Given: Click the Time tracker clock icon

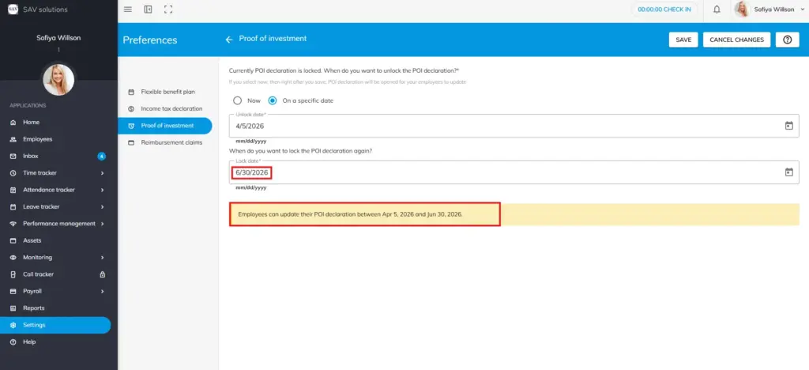Looking at the screenshot, I should (x=13, y=173).
